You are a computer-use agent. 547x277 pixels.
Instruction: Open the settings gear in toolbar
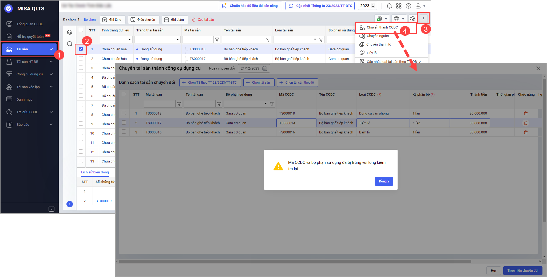tap(413, 19)
